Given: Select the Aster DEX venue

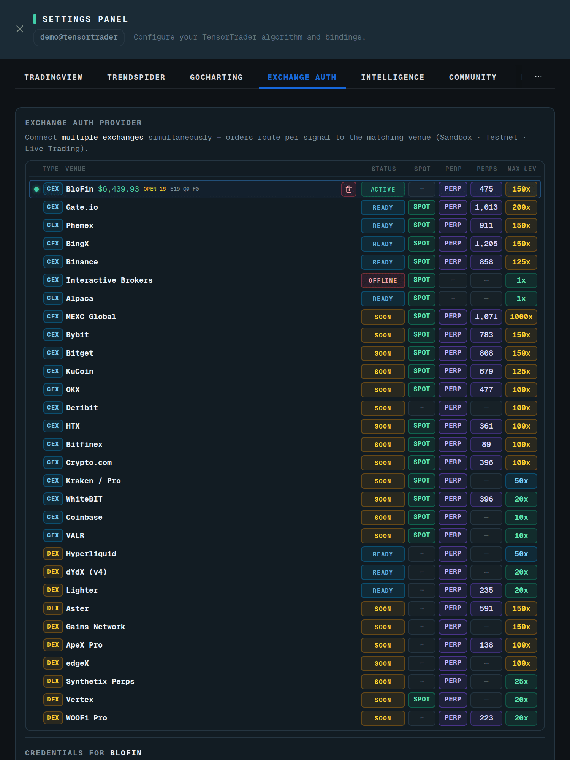Looking at the screenshot, I should click(285, 609).
